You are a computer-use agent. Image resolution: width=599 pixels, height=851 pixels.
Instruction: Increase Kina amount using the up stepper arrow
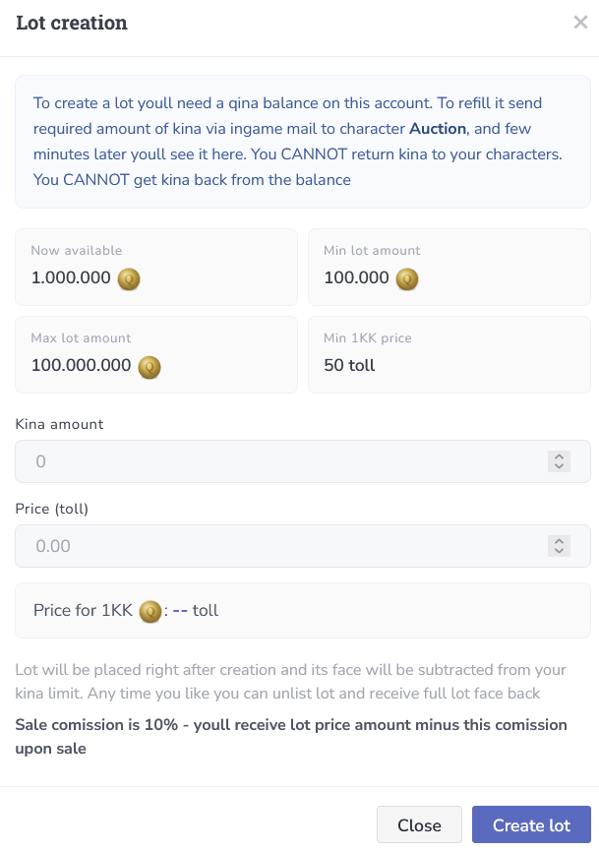tap(559, 456)
